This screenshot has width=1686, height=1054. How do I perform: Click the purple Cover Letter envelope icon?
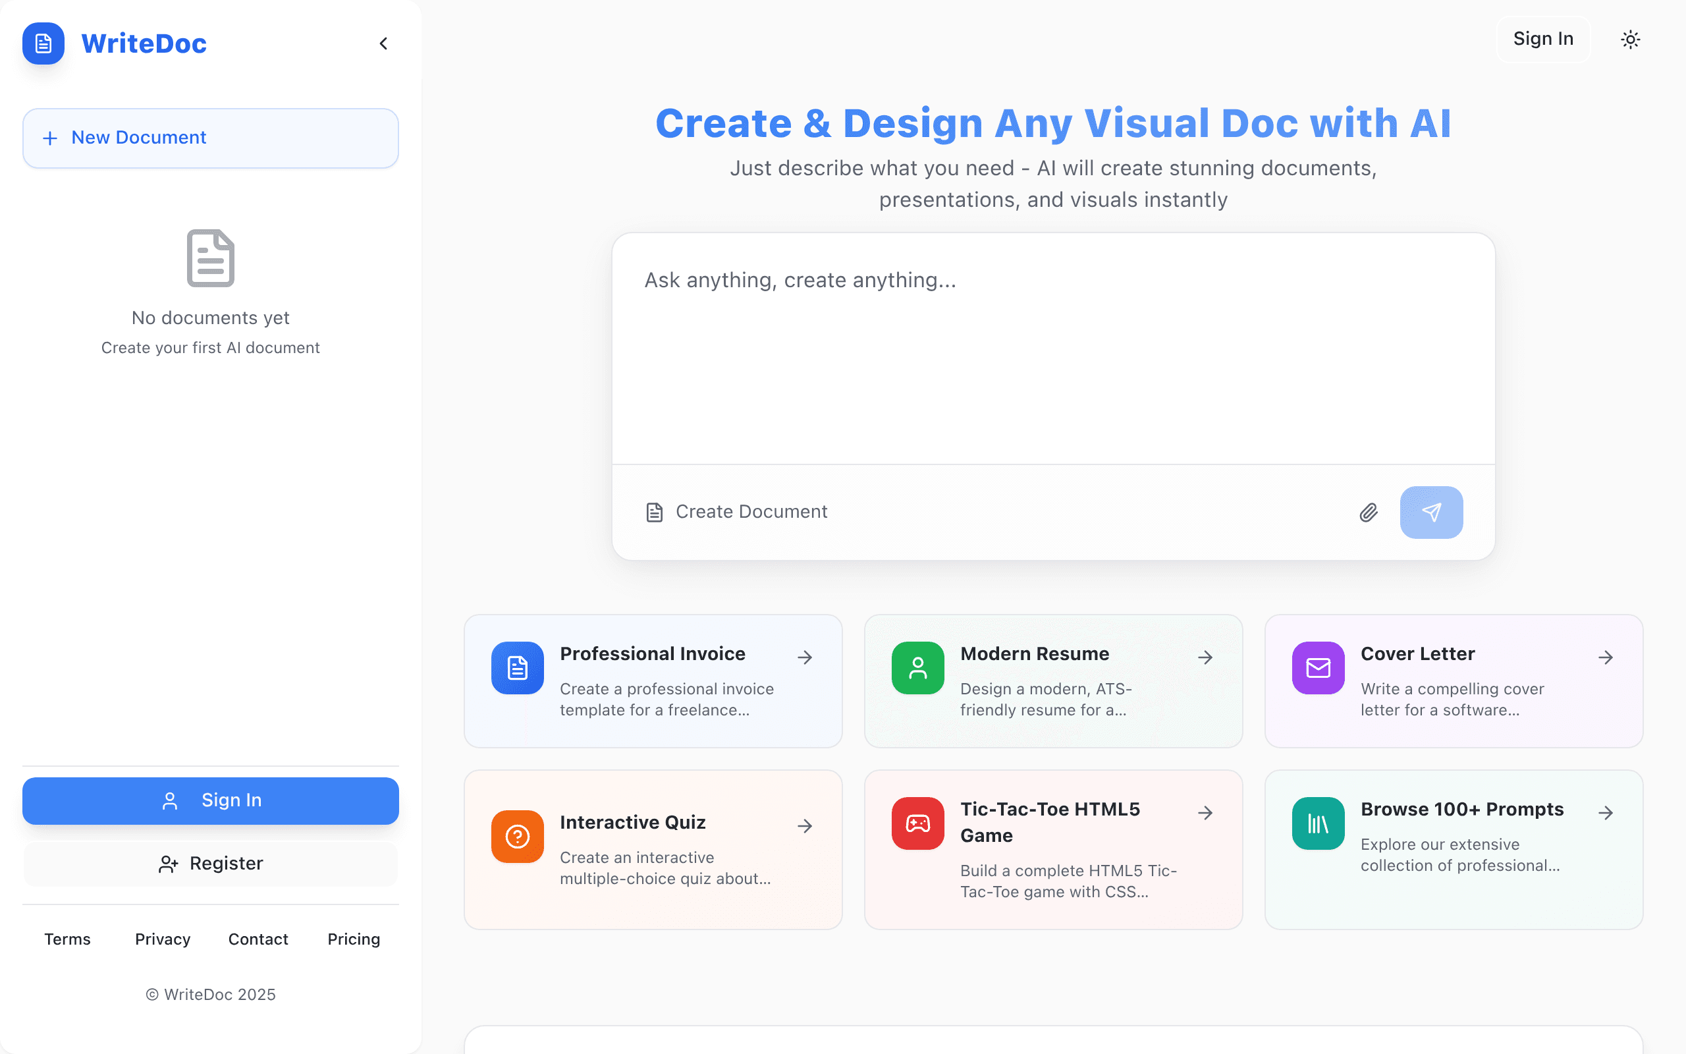pos(1318,668)
